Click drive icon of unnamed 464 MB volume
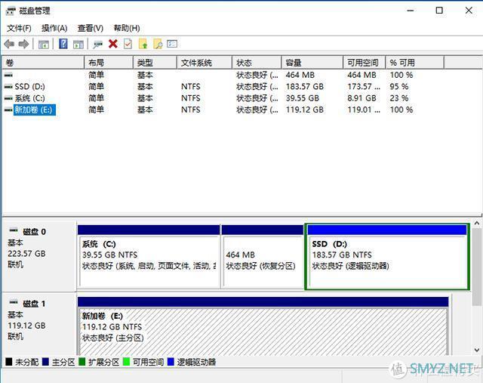Viewport: 483px width, 383px height. pos(8,75)
